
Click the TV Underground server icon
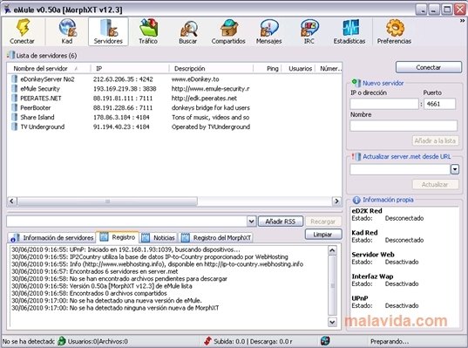14,126
